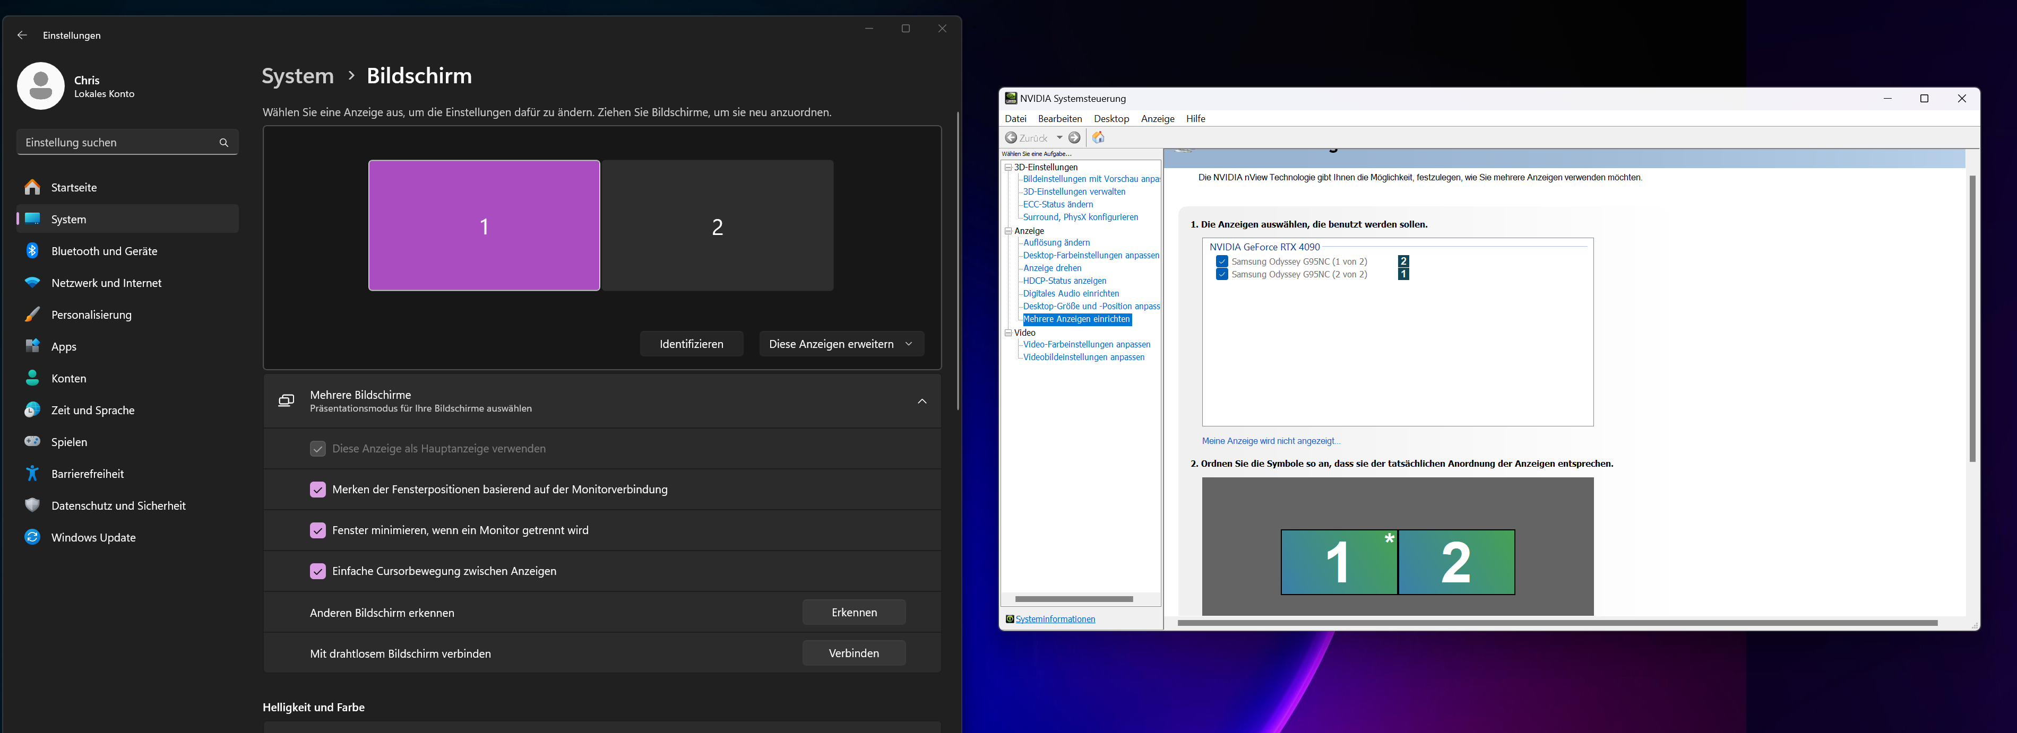This screenshot has height=733, width=2017.
Task: Open the Desktop menu in NVIDIA
Action: [x=1111, y=119]
